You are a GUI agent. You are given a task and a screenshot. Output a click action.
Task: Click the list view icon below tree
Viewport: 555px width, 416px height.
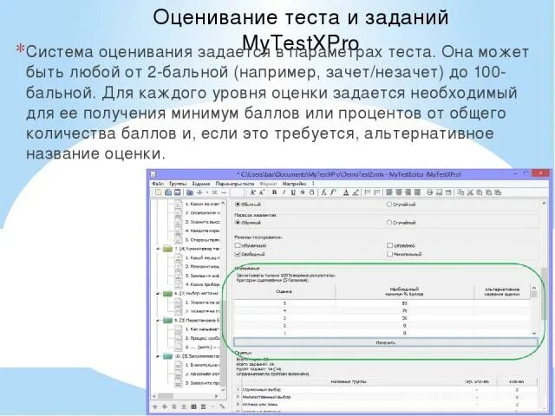(203, 406)
